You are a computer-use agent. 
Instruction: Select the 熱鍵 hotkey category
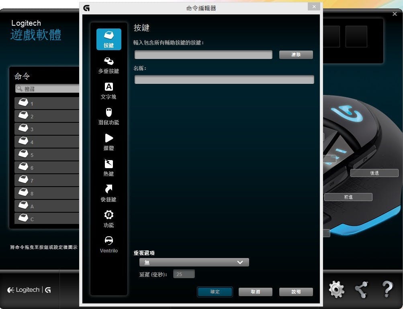(109, 168)
